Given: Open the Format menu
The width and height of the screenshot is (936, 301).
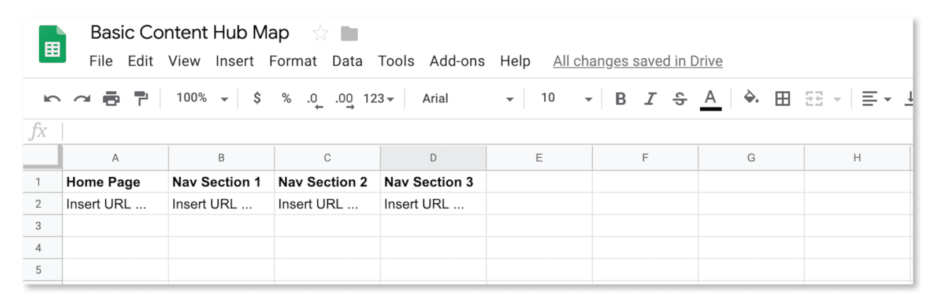Looking at the screenshot, I should pos(293,61).
